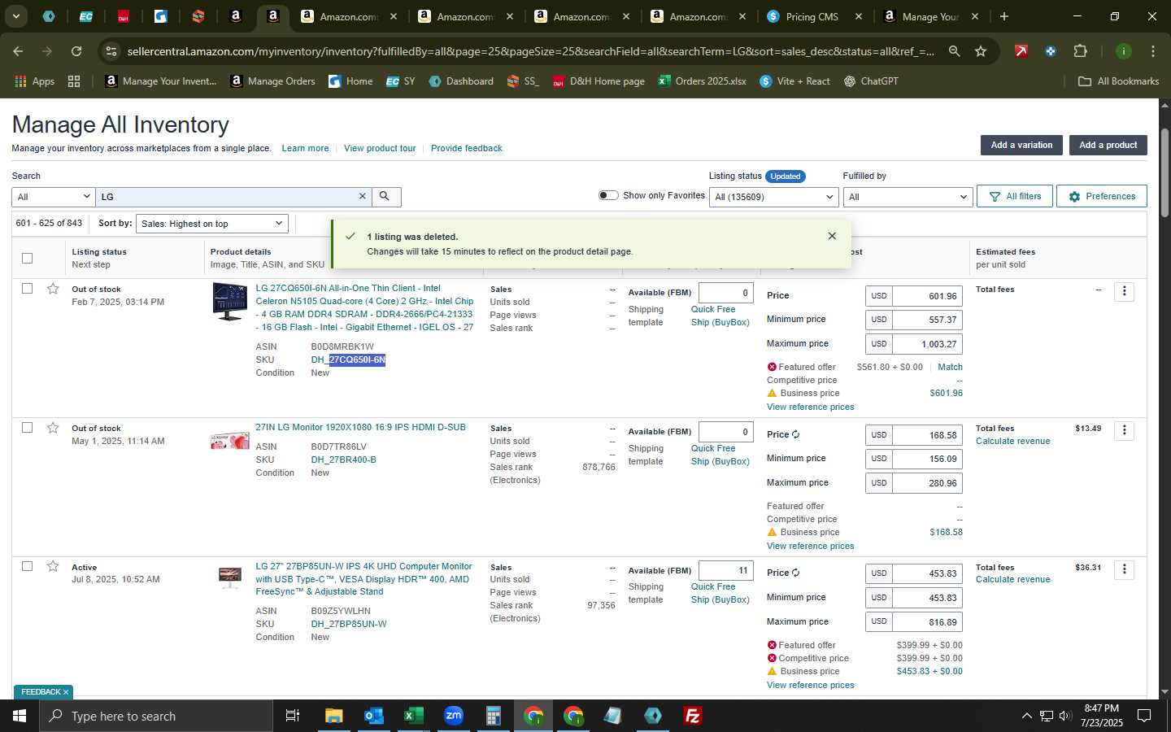Tick the select-all checkbox in table header
Image resolution: width=1171 pixels, height=732 pixels.
coord(27,258)
